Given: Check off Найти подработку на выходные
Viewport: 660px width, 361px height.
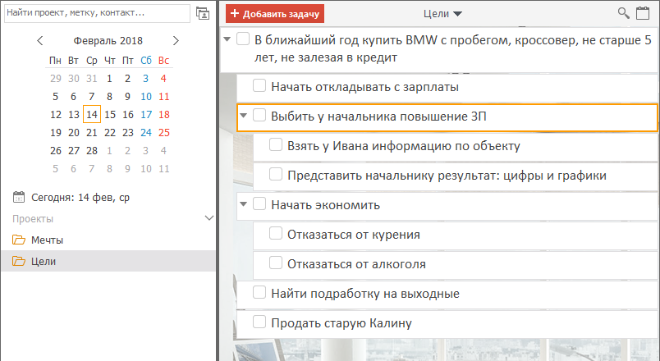Looking at the screenshot, I should pyautogui.click(x=259, y=292).
